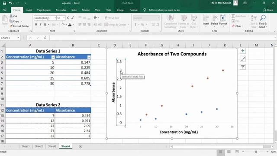Expand the Name Box dropdown
The width and height of the screenshot is (277, 156).
click(18, 38)
